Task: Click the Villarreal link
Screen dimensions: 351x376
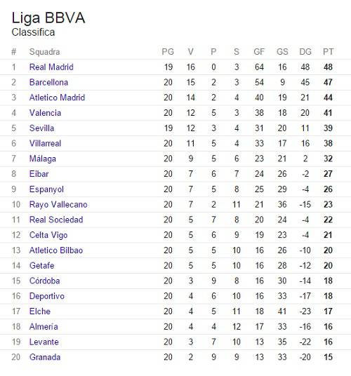Action: point(45,143)
